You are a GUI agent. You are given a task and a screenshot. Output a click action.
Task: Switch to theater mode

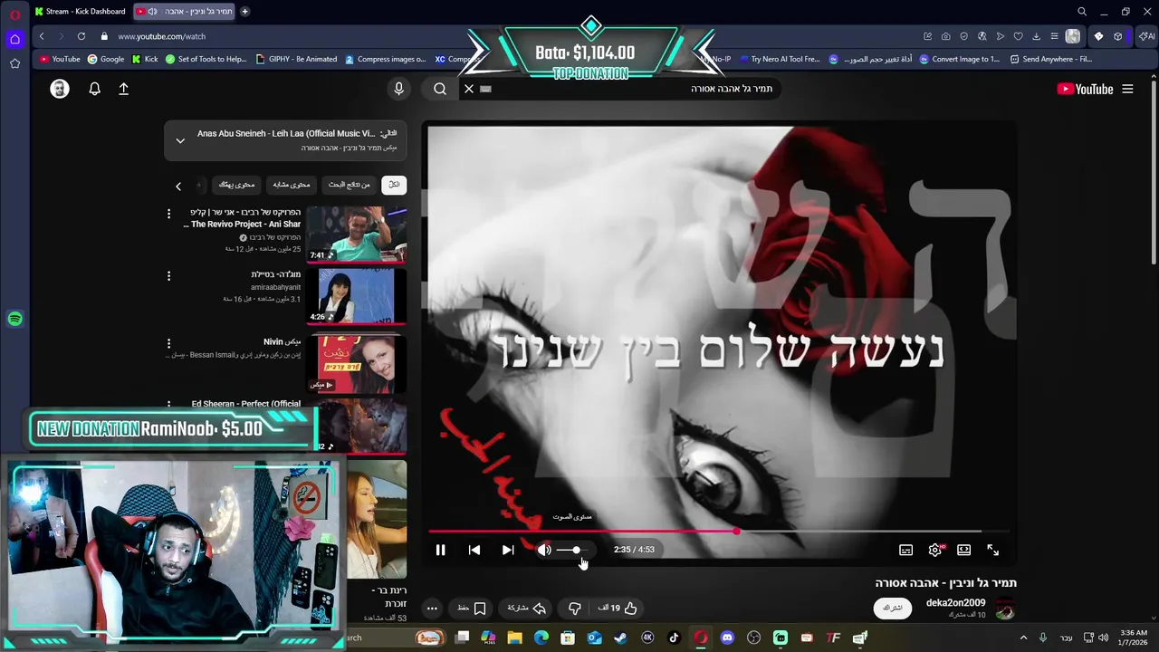pos(963,550)
